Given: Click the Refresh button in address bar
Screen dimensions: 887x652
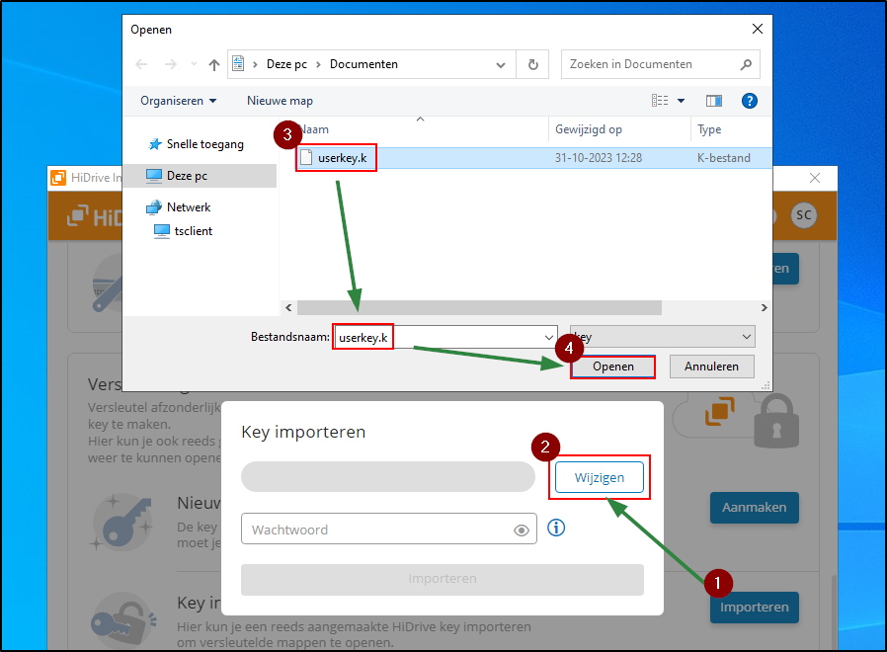Looking at the screenshot, I should click(533, 65).
